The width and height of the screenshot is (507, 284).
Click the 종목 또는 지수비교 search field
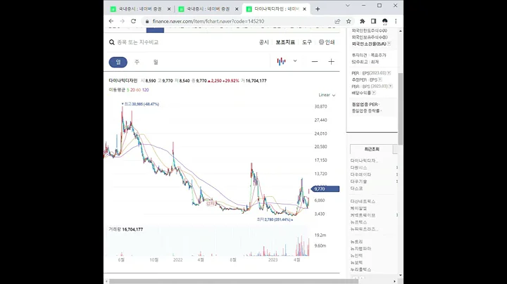(x=138, y=42)
